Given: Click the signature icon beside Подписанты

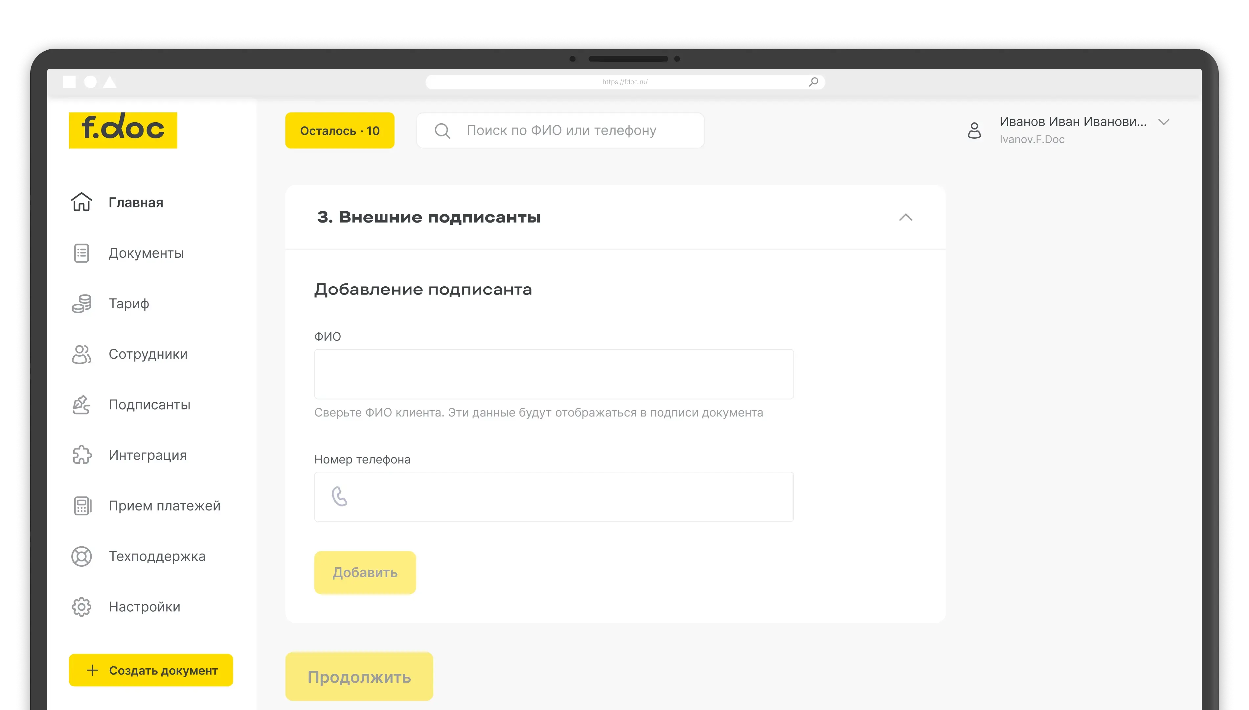Looking at the screenshot, I should pos(81,405).
